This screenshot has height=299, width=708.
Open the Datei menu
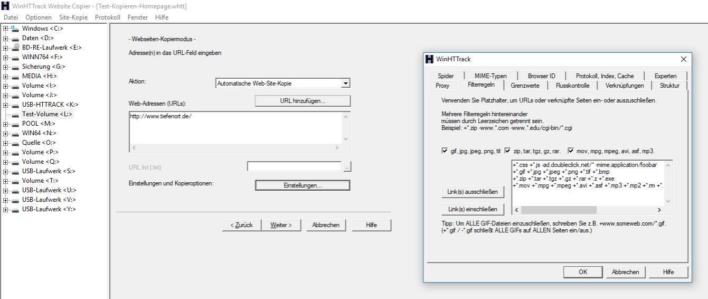[x=11, y=17]
